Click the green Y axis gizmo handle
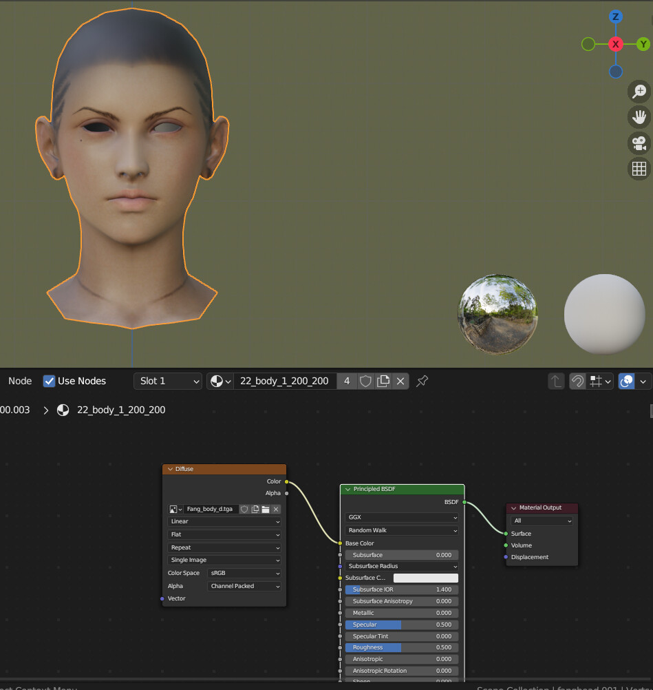The width and height of the screenshot is (653, 690). tap(643, 44)
